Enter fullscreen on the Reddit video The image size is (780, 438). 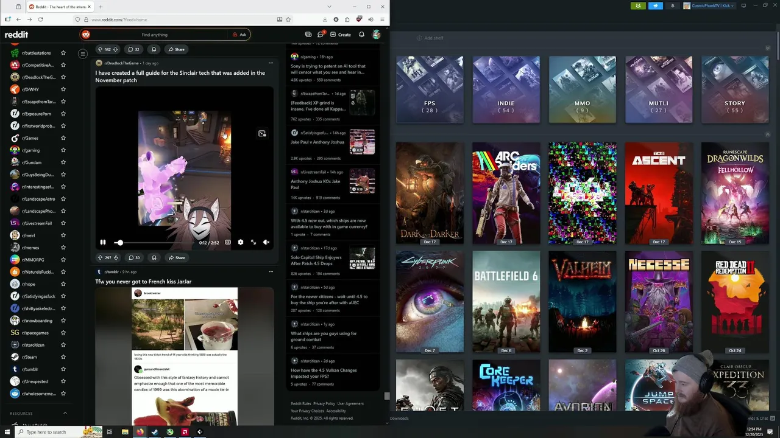tap(253, 242)
